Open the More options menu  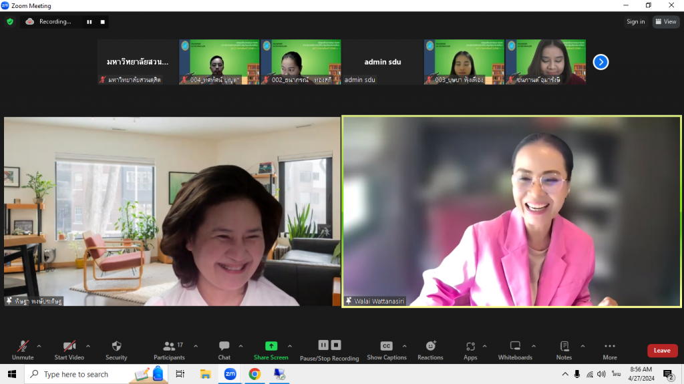(609, 349)
